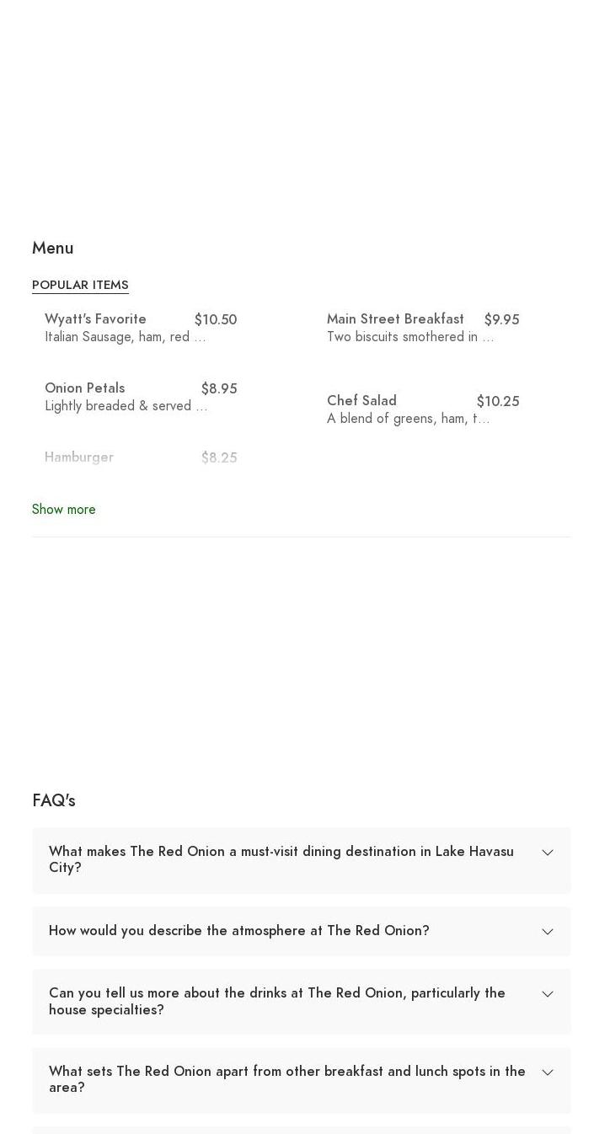
Task: Click Show more under the menu
Action: (x=64, y=510)
